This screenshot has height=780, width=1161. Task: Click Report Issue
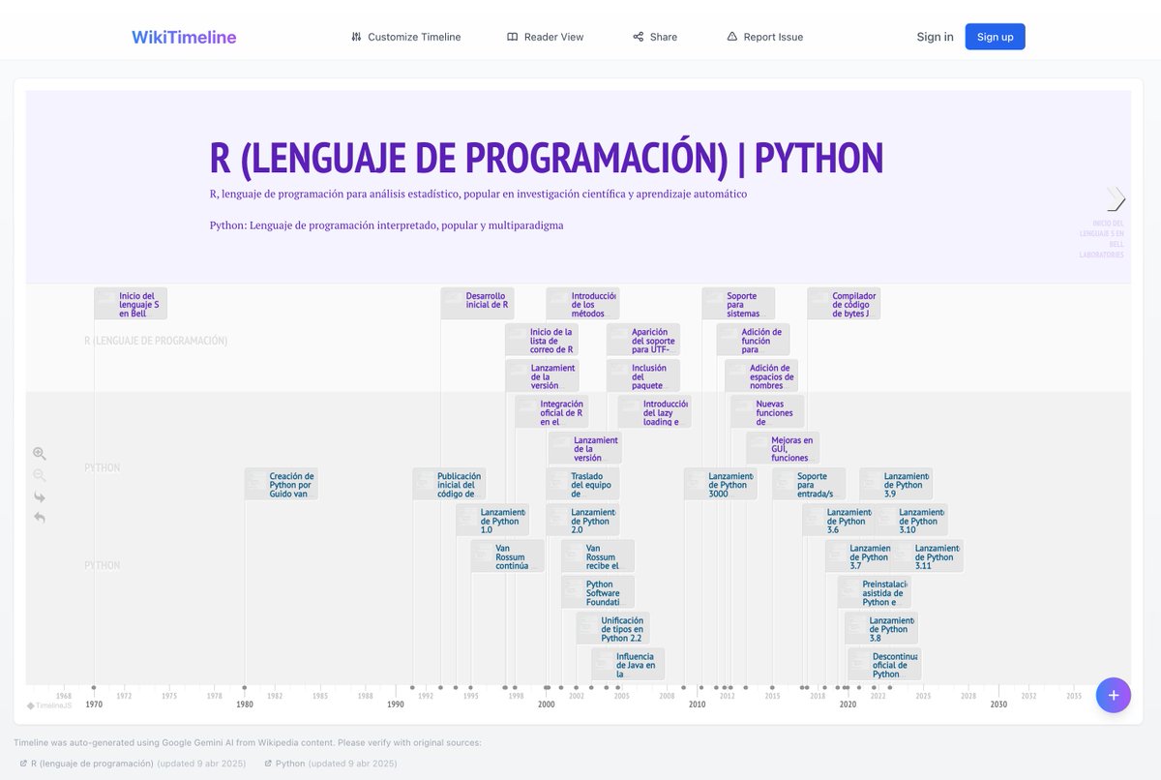[764, 37]
